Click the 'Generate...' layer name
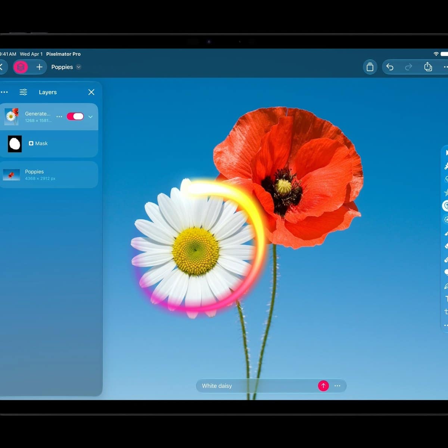The image size is (448, 448). pyautogui.click(x=38, y=113)
